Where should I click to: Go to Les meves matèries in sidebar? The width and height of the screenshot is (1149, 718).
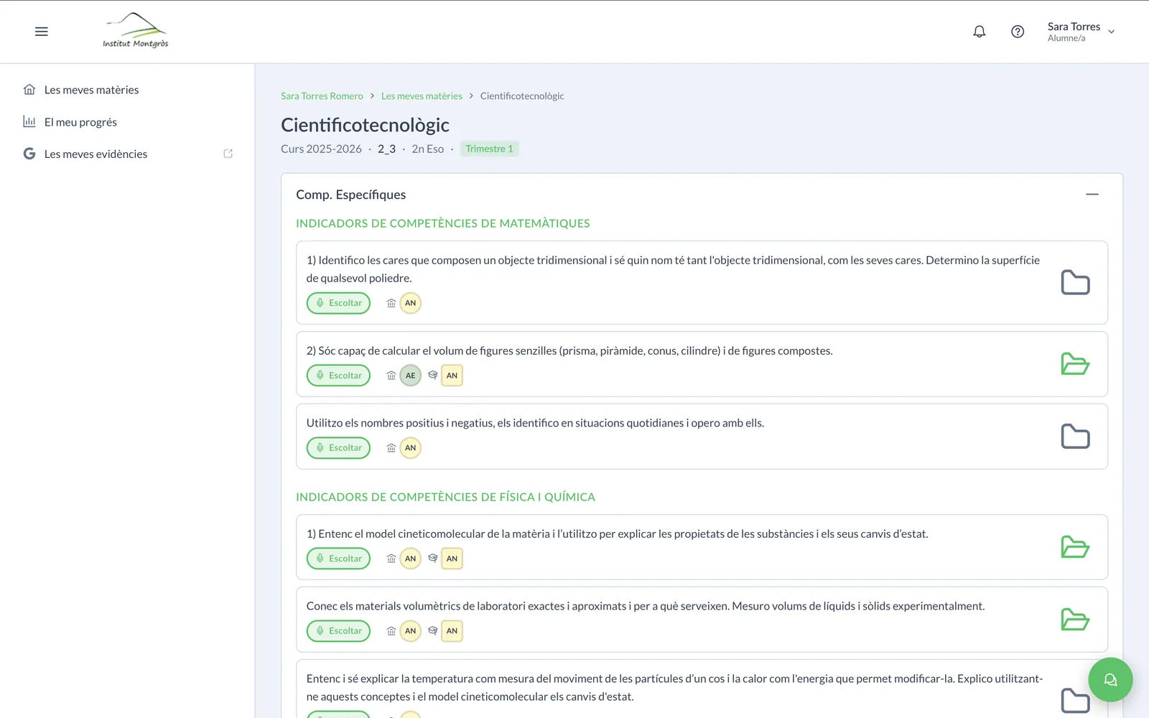click(x=91, y=90)
